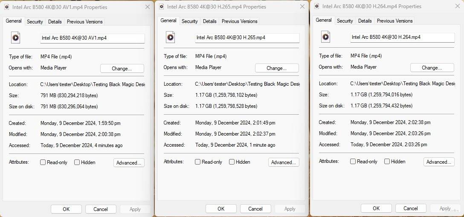Screen dimensions: 464x217
Task: Enable Read-only for the AV1.mp4 file
Action: click(43, 162)
